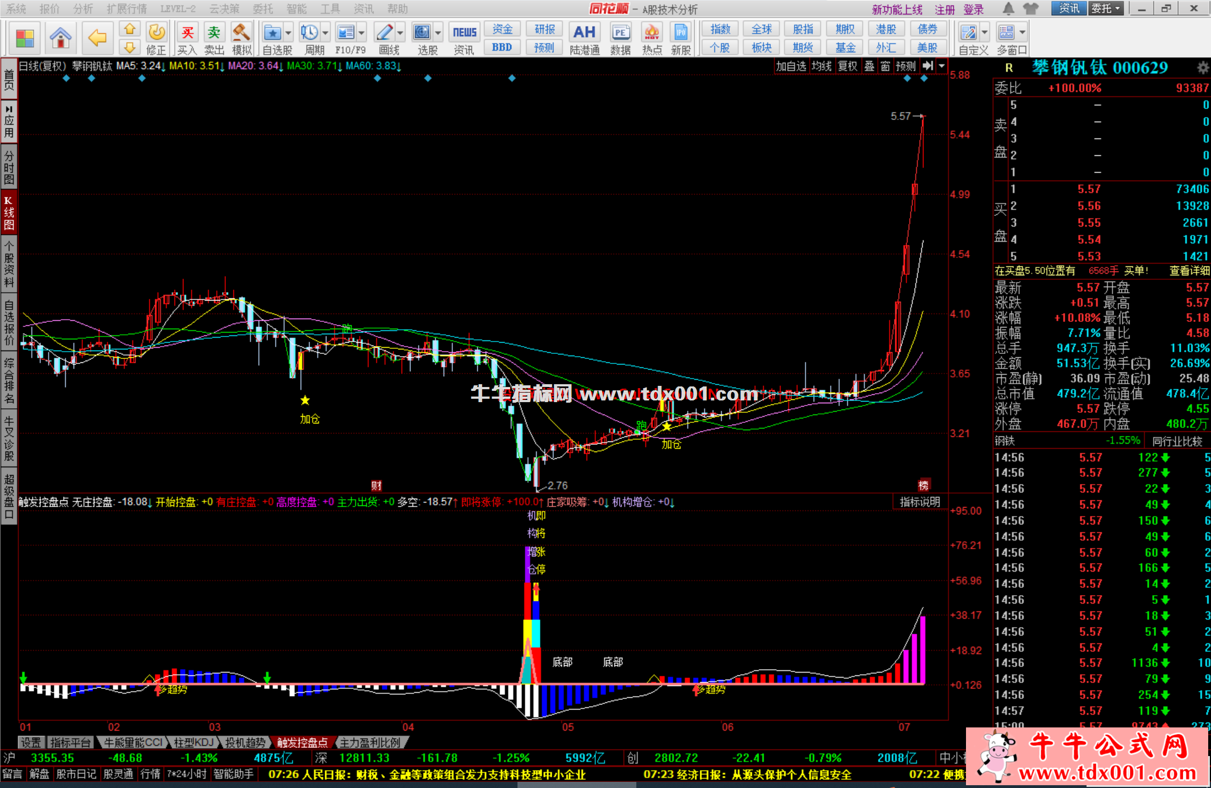
Task: Expand the 多窗口 dropdown arrow
Action: point(1023,33)
